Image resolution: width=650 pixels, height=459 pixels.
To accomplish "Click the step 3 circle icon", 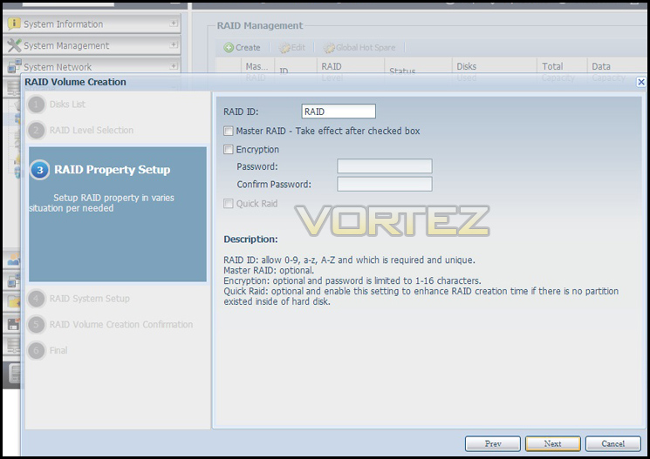I will click(x=40, y=170).
